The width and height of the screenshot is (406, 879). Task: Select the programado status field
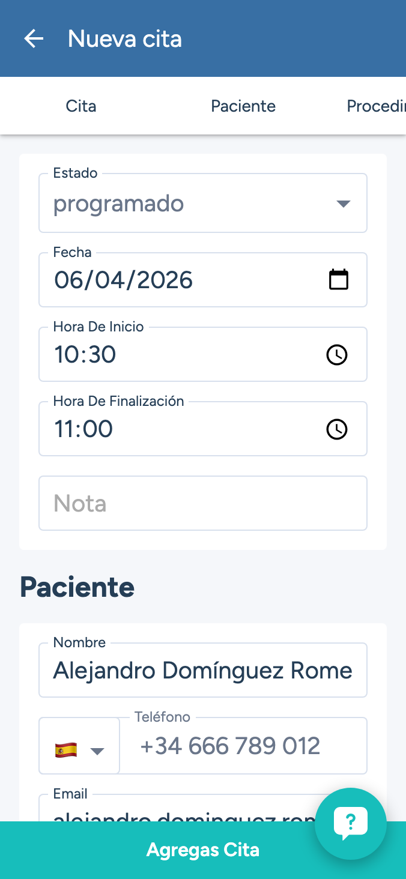pyautogui.click(x=180, y=204)
